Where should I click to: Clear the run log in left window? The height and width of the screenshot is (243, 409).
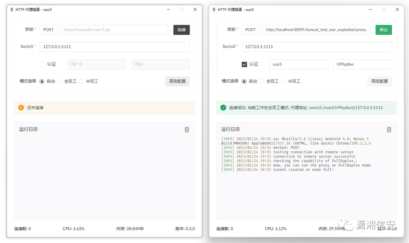tap(187, 129)
